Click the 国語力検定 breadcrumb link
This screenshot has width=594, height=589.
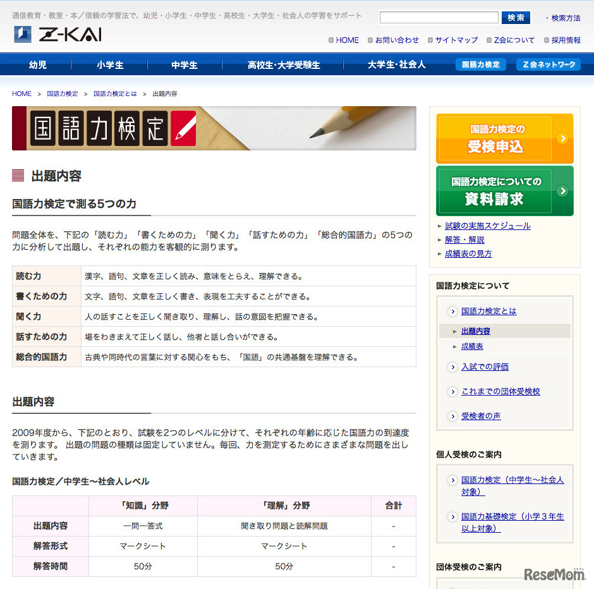click(x=63, y=94)
